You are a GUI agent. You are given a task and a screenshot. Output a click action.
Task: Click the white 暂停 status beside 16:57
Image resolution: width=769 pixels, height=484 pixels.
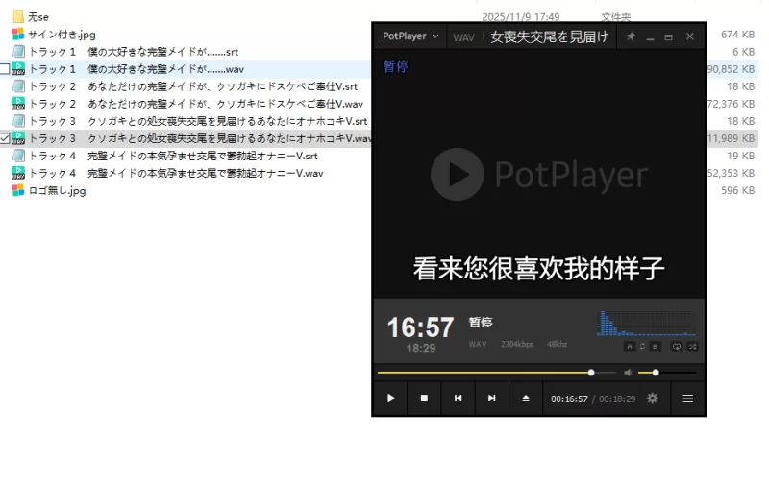point(480,322)
